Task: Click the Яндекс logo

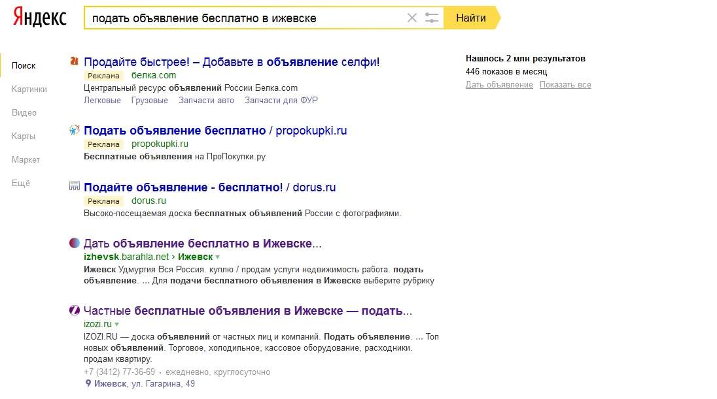Action: coord(40,18)
